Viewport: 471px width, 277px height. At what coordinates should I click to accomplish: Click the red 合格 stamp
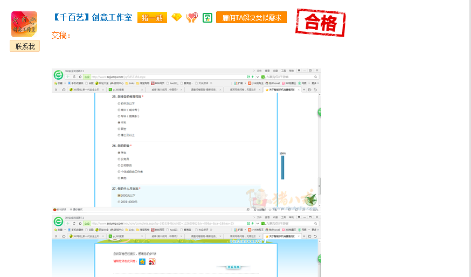point(322,22)
